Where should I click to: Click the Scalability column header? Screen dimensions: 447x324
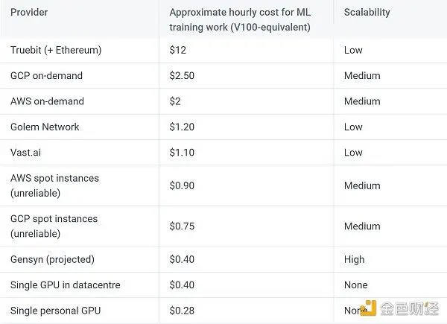(367, 12)
